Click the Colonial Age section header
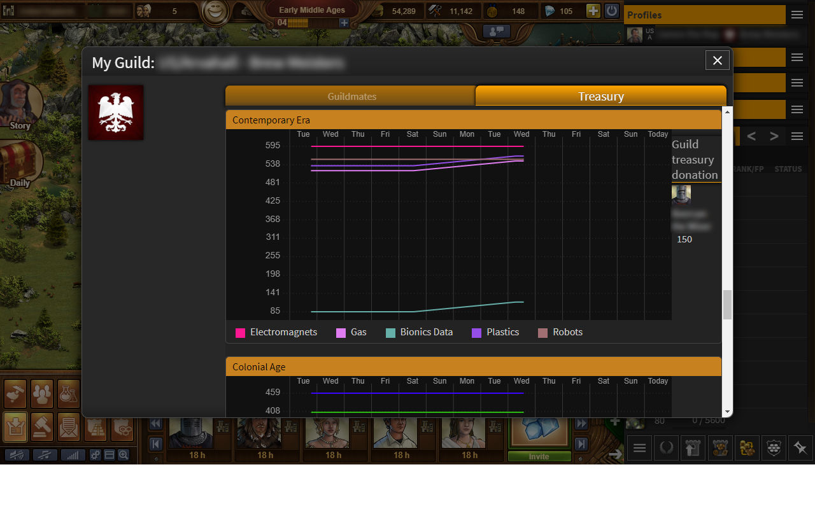The height and width of the screenshot is (509, 815). click(474, 366)
